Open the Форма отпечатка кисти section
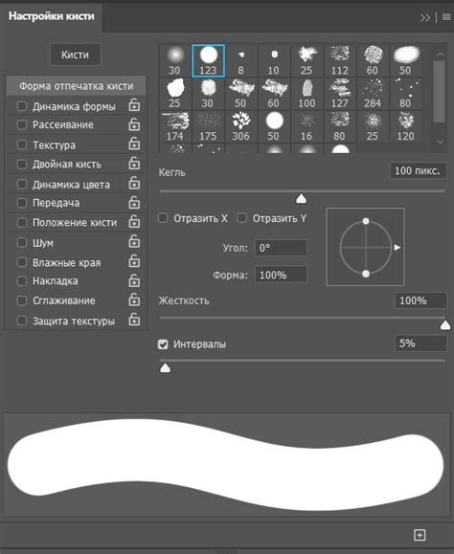This screenshot has width=454, height=554. pyautogui.click(x=76, y=86)
